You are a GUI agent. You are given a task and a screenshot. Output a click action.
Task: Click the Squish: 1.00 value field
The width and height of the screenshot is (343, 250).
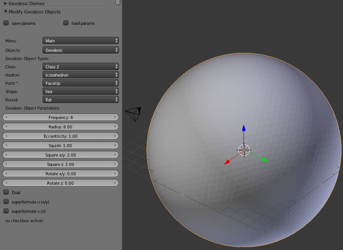click(61, 146)
